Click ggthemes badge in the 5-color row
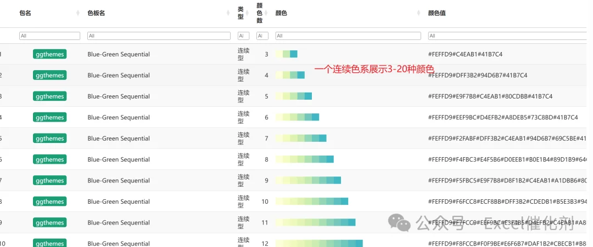 tap(49, 96)
